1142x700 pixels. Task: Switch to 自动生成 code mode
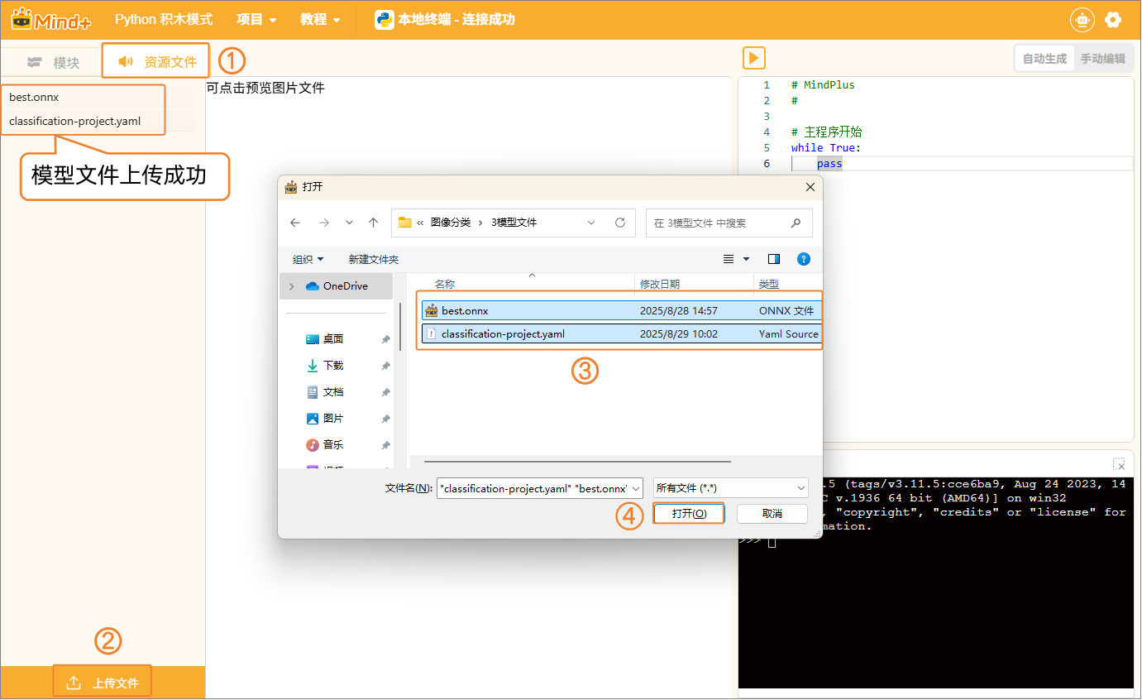click(x=1044, y=59)
